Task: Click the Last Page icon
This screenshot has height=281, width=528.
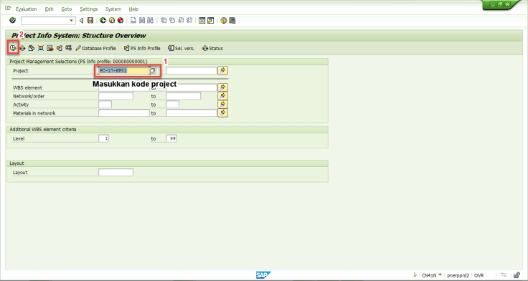Action: pyautogui.click(x=189, y=21)
